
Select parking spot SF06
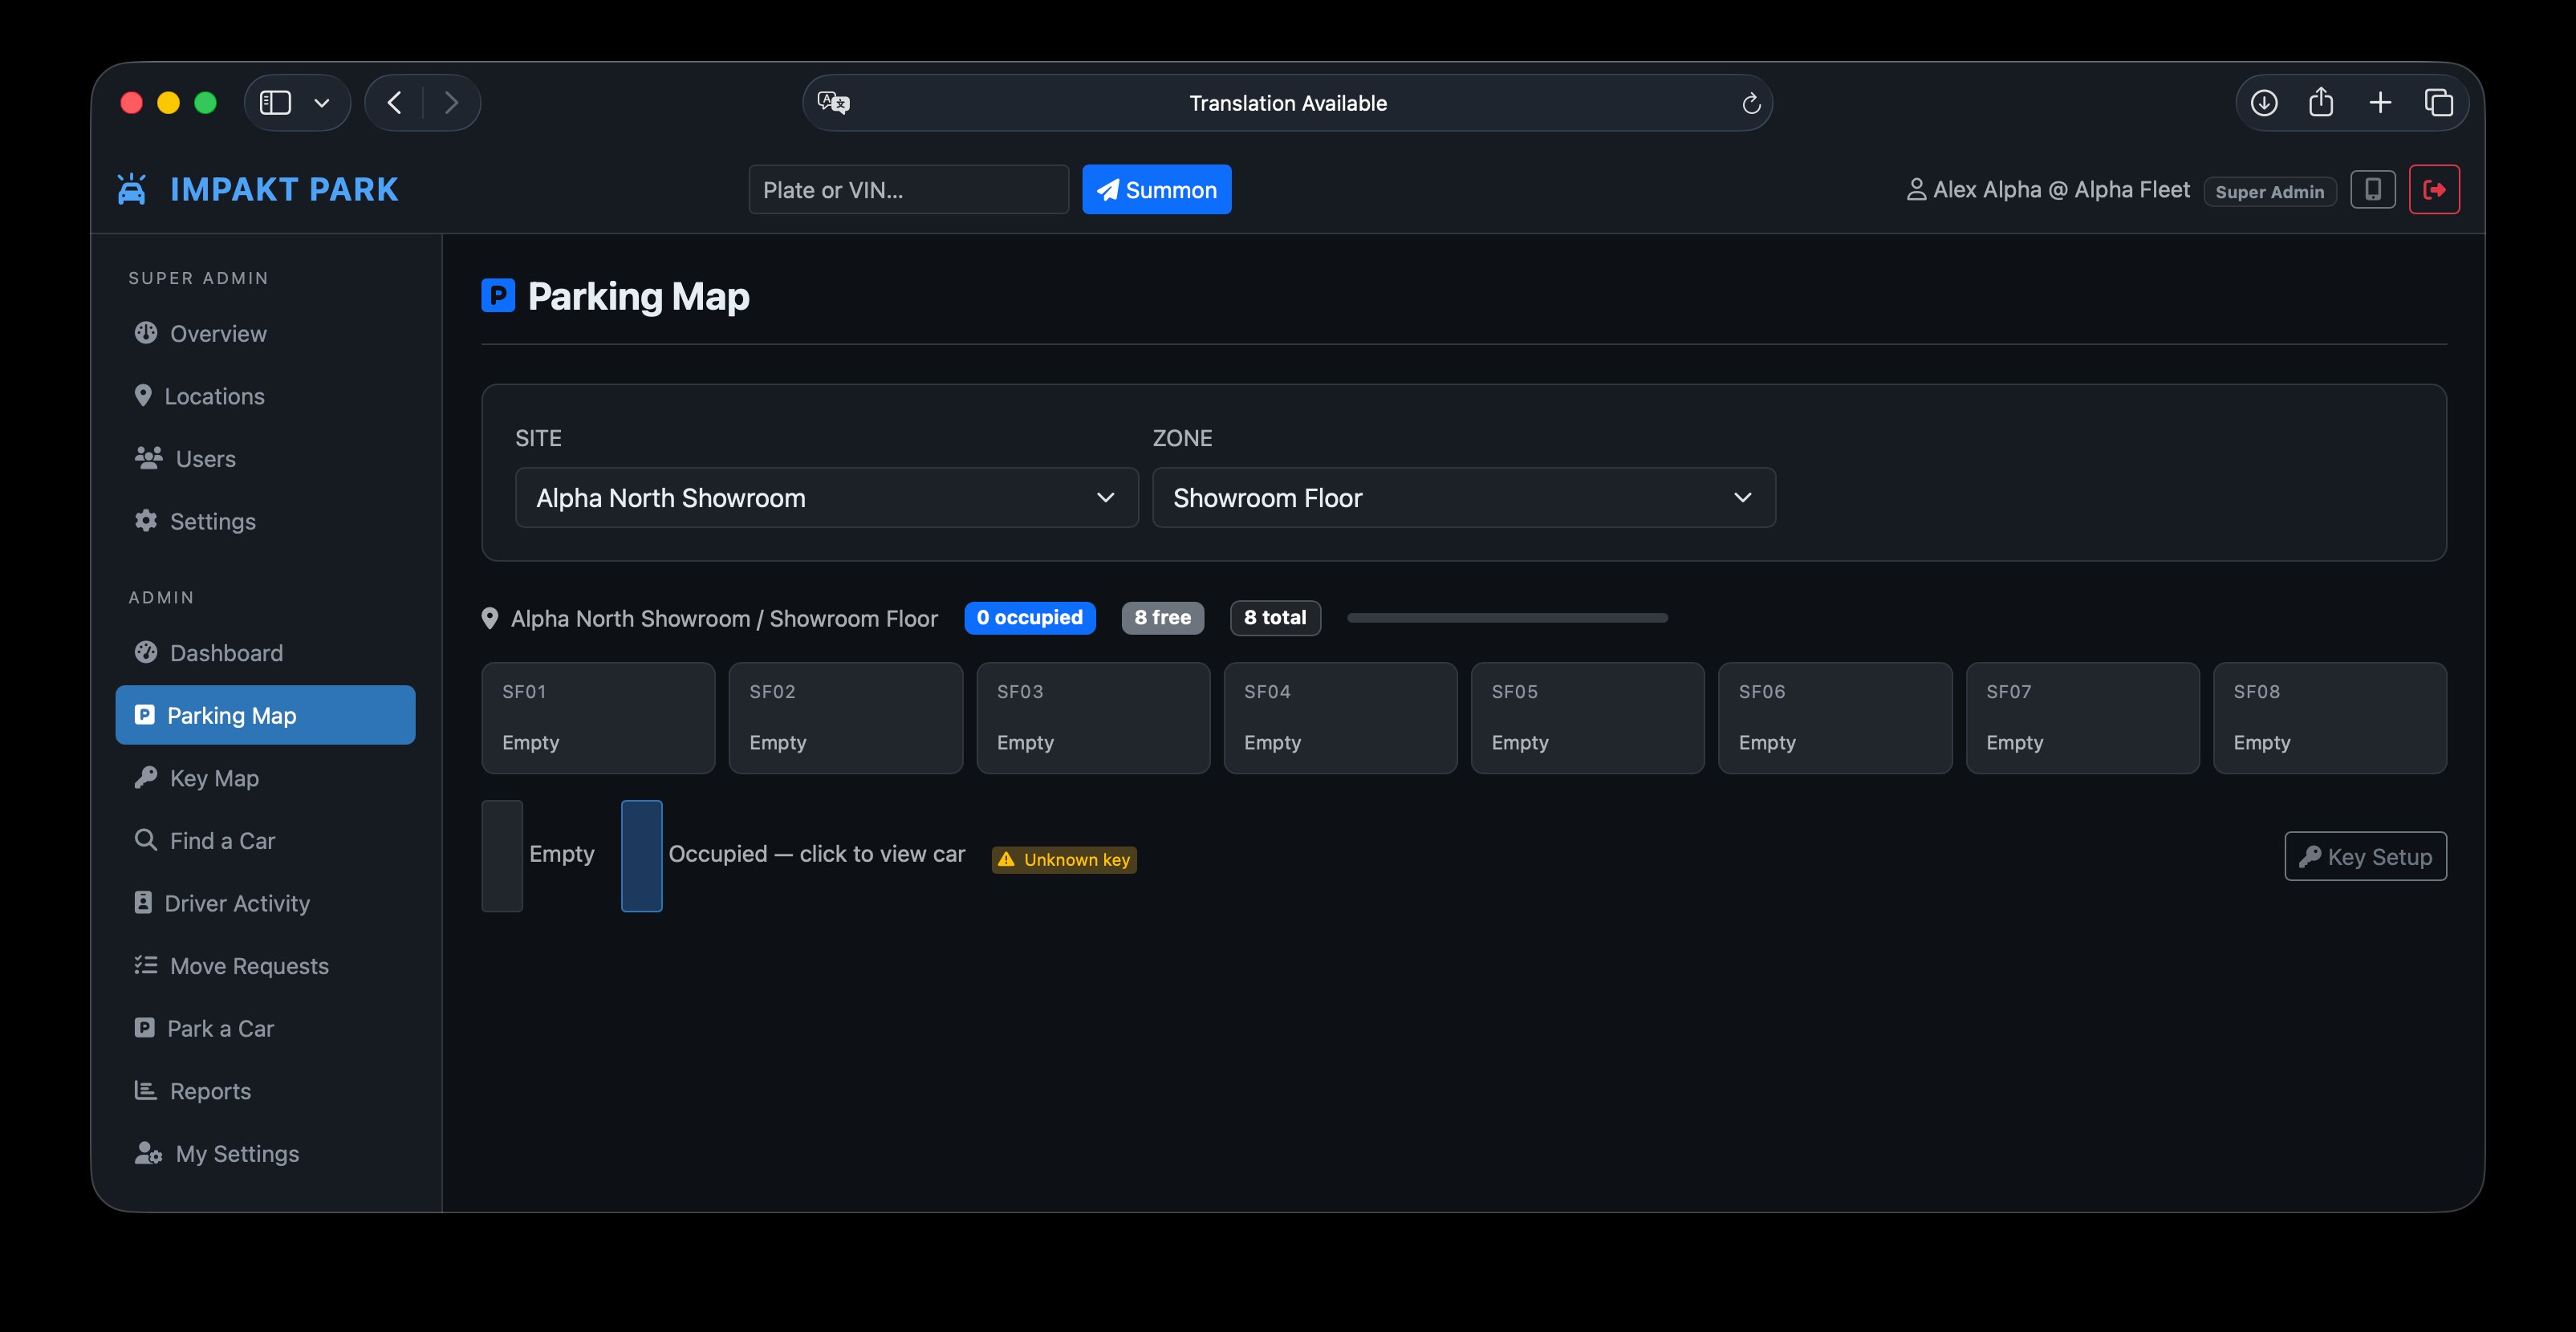pos(1835,718)
